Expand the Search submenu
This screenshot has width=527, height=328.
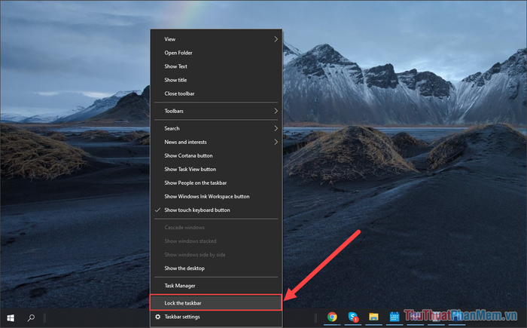click(216, 128)
